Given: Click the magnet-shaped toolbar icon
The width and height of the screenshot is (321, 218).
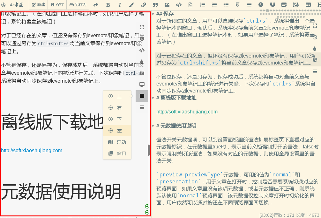Looking at the screenshot, I should click(272, 4).
